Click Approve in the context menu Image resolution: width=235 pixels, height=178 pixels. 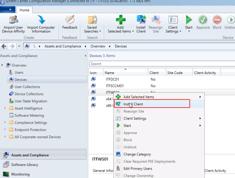[x=159, y=133]
